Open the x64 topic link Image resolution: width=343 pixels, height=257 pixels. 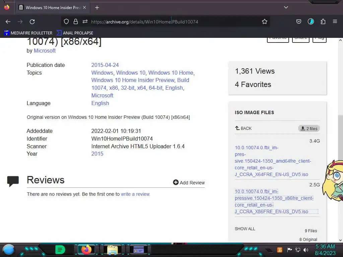point(142,88)
